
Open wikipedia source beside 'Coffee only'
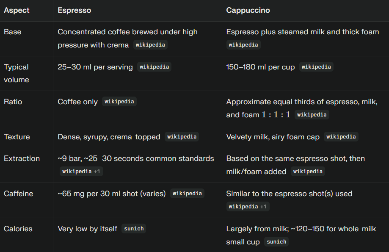click(119, 102)
